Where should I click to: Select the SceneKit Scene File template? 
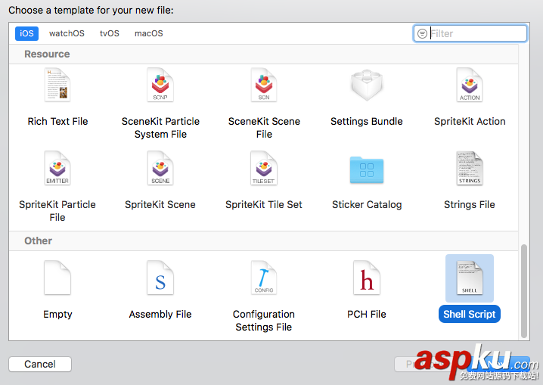(x=264, y=85)
